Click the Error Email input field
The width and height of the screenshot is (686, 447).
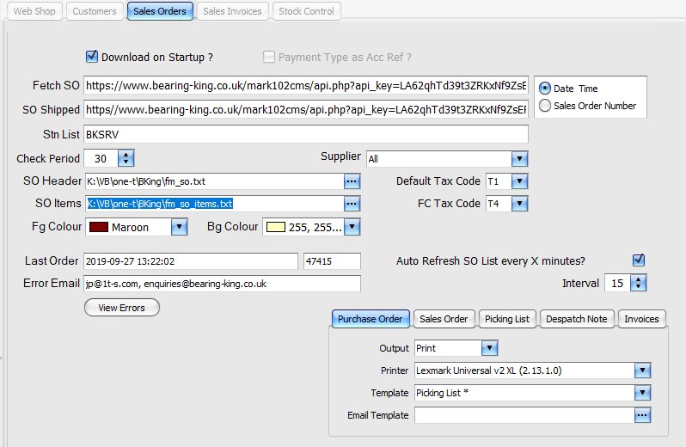(222, 284)
